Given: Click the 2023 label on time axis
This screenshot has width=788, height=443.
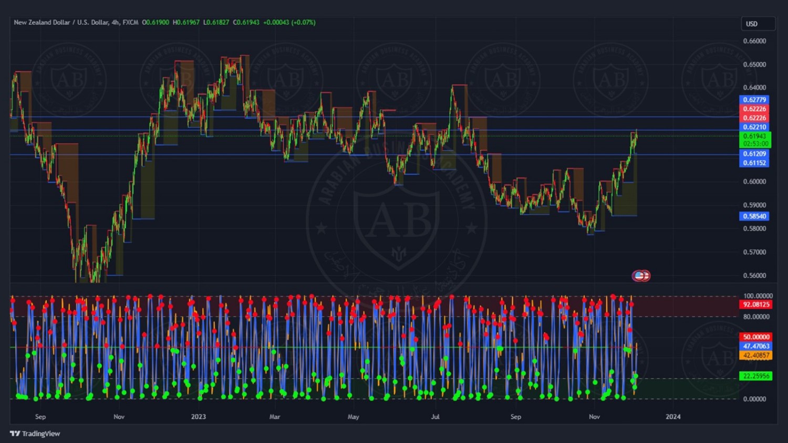Looking at the screenshot, I should (x=199, y=417).
